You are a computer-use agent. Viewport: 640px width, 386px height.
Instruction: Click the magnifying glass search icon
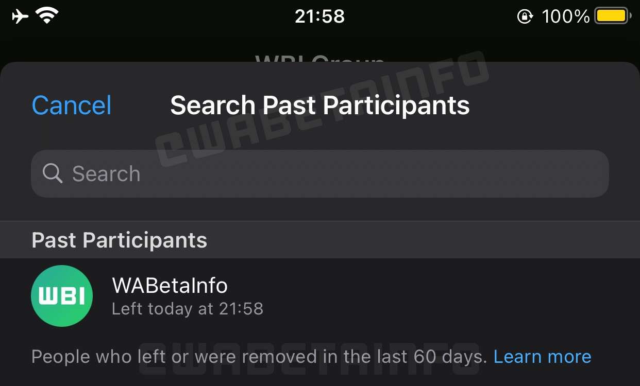coord(52,173)
